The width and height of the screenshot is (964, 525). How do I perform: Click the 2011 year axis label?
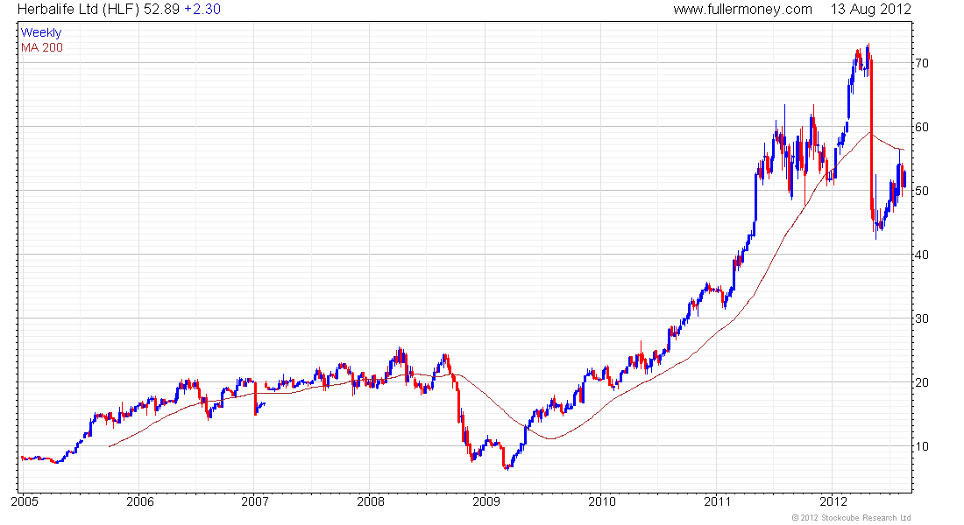[x=718, y=501]
